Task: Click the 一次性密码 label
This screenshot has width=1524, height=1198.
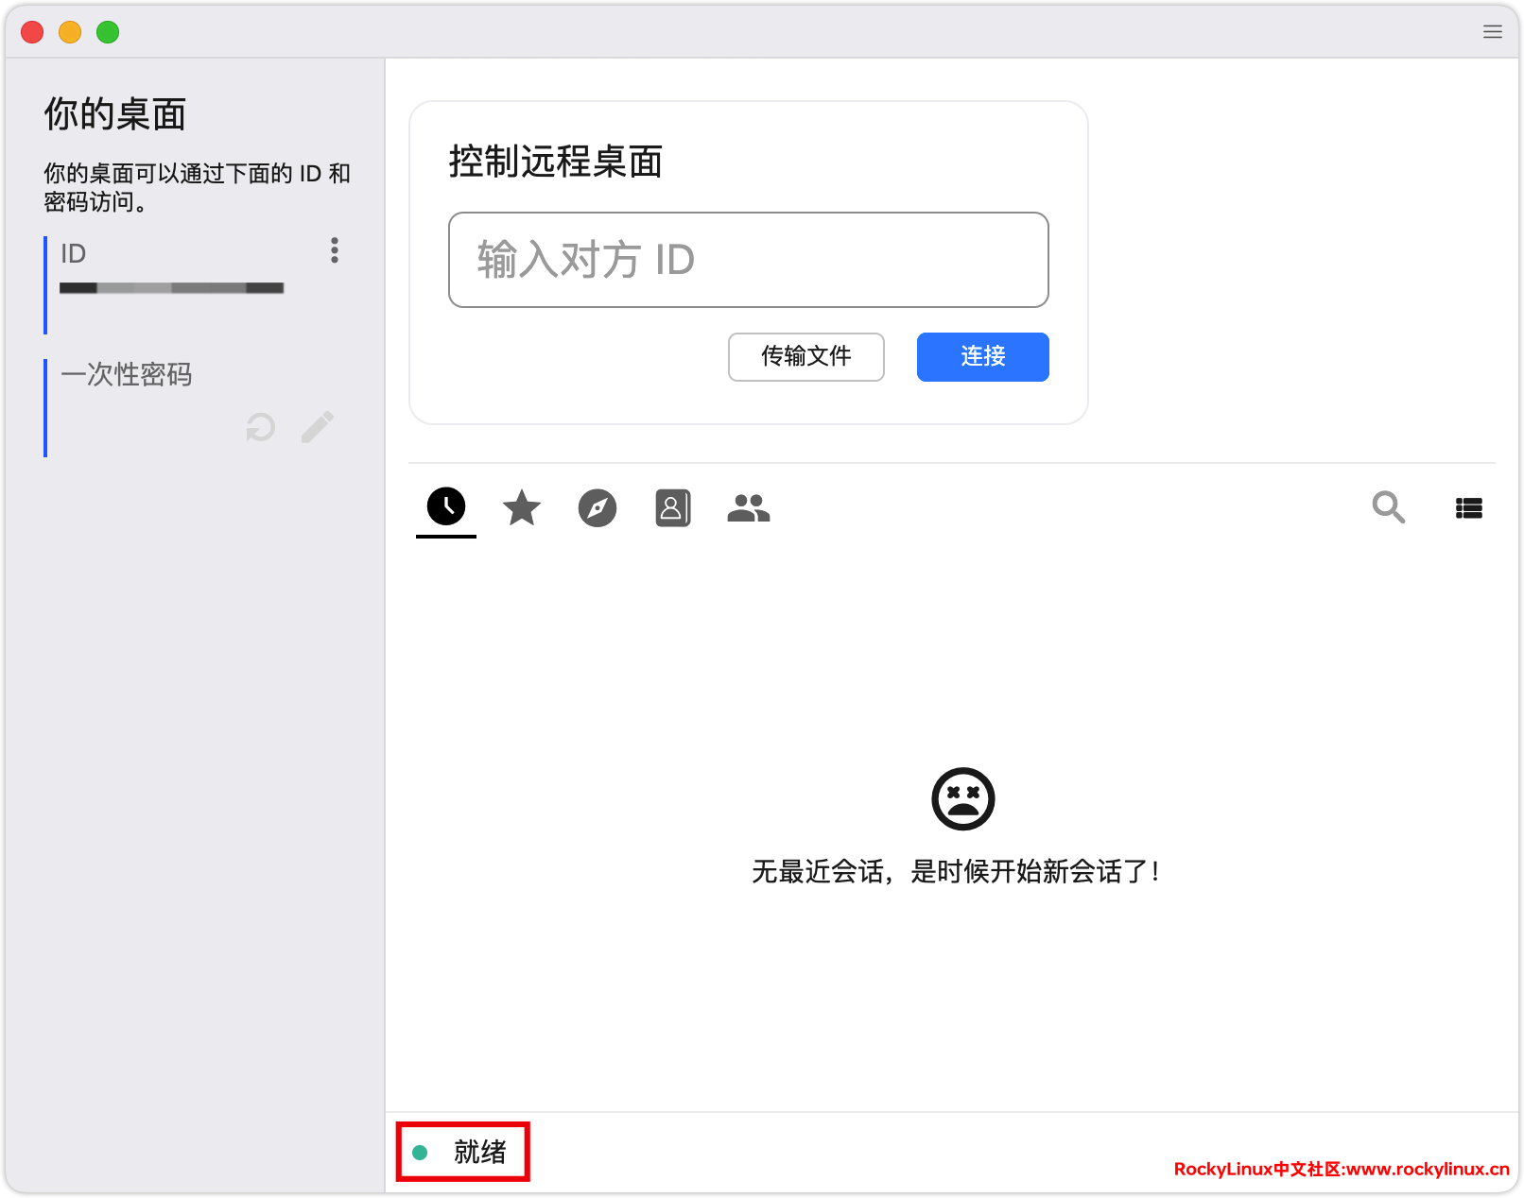Action: coord(127,375)
